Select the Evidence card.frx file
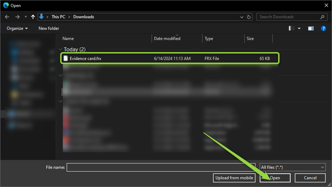Screen dimensions: 332x187 pyautogui.click(x=85, y=59)
